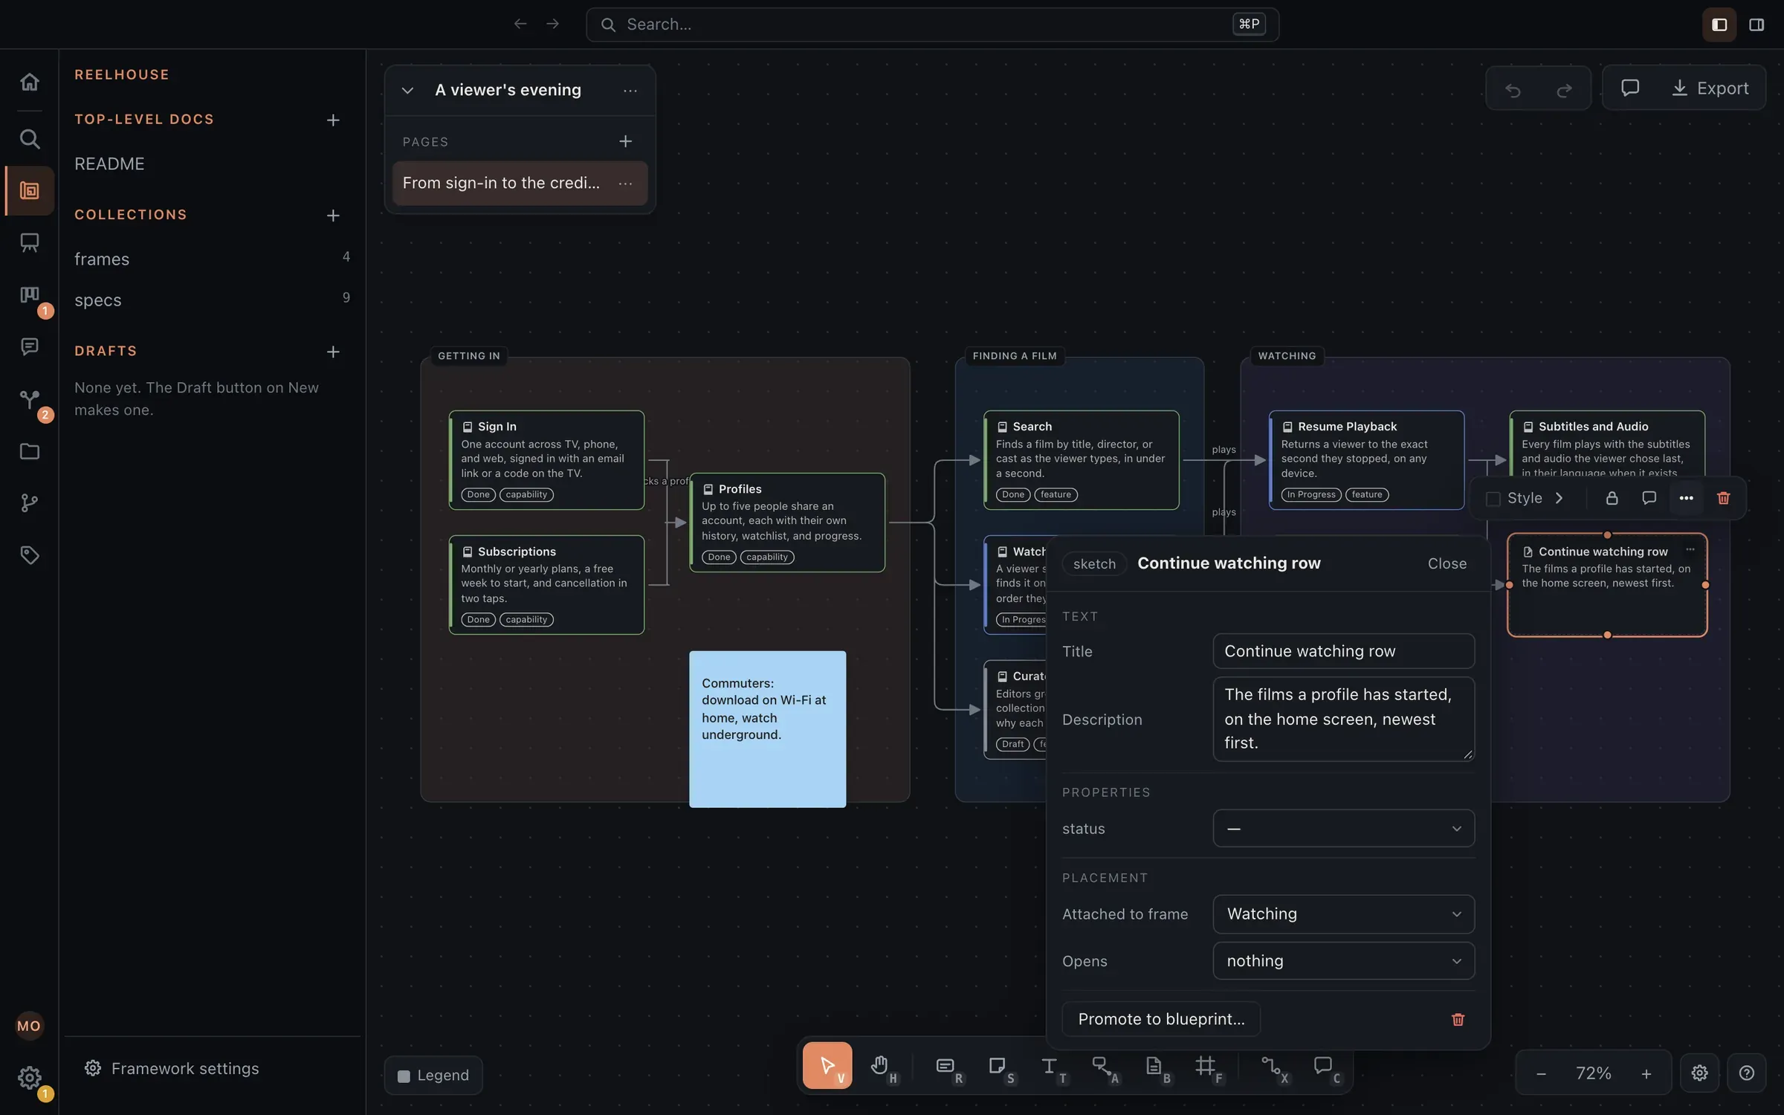
Task: Add a new page
Action: coord(625,141)
